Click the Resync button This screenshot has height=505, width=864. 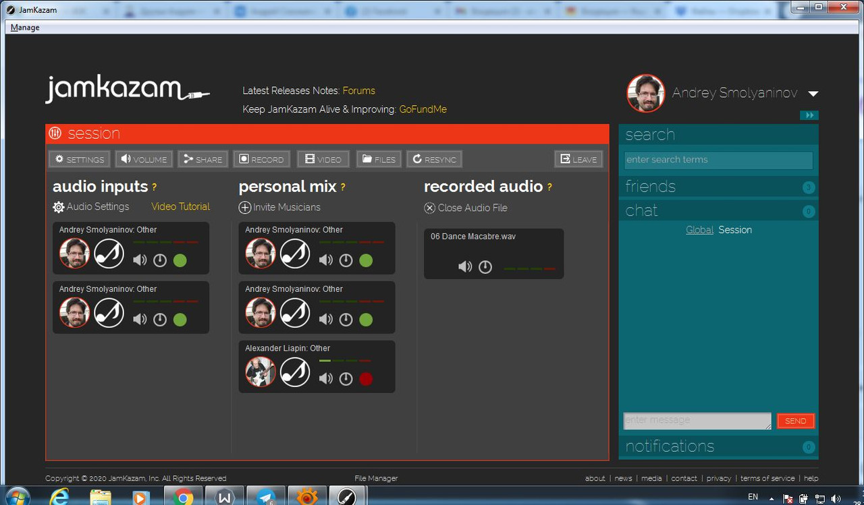(434, 159)
